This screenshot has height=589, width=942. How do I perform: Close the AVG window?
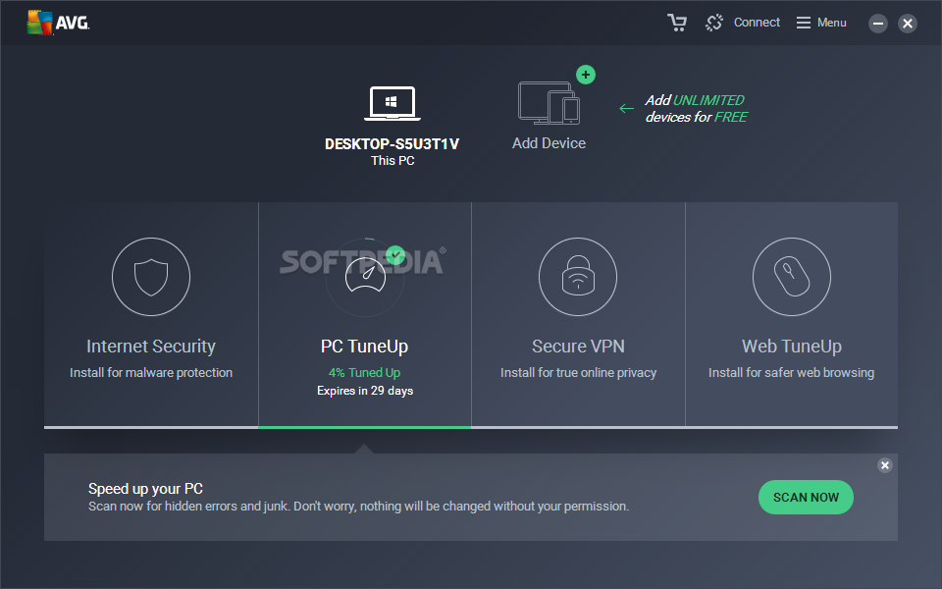pos(908,24)
